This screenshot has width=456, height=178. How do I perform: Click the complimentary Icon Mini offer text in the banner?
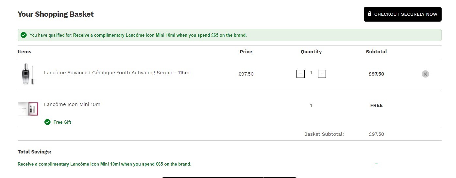click(x=160, y=35)
